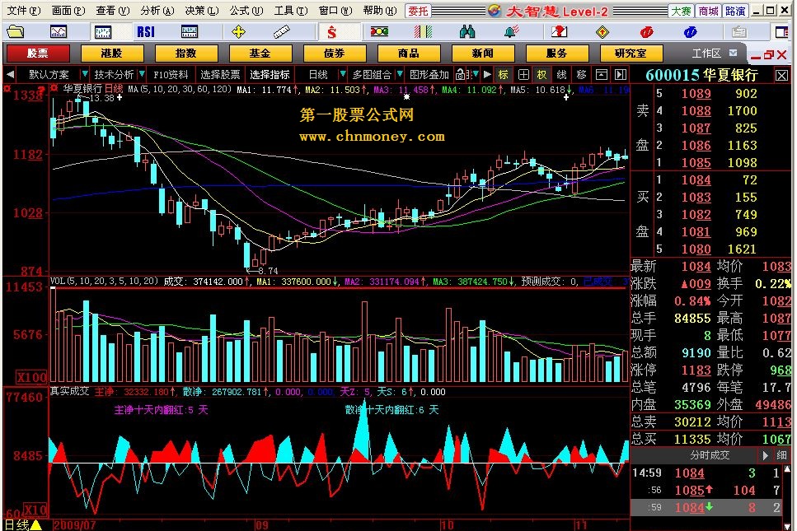The image size is (797, 531).
Task: Click the F10资料 button
Action: coord(171,75)
